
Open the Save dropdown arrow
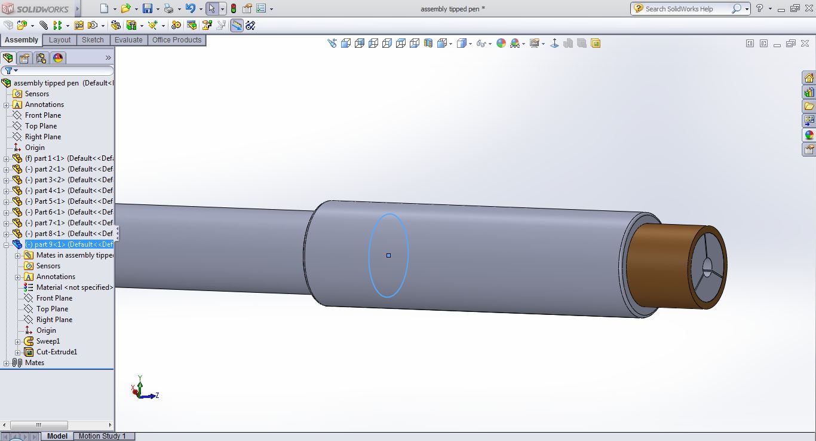pos(157,9)
